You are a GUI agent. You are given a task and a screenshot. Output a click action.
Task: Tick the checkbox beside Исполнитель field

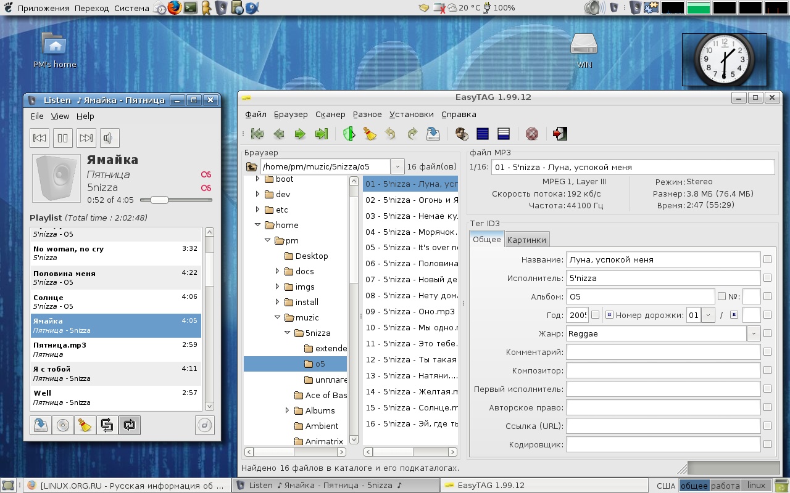pos(767,278)
